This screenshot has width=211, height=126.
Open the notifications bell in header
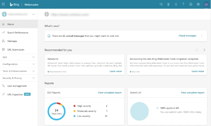176,4
